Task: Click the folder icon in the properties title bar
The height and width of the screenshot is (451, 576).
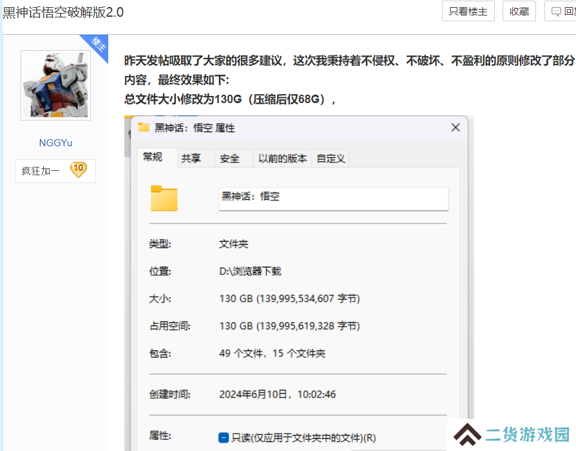Action: click(143, 128)
